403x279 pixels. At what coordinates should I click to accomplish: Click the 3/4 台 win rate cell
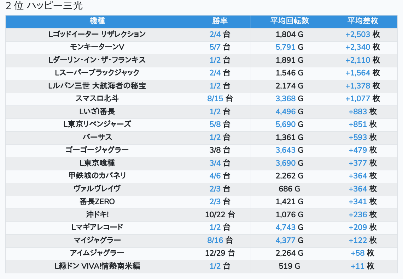pyautogui.click(x=220, y=163)
